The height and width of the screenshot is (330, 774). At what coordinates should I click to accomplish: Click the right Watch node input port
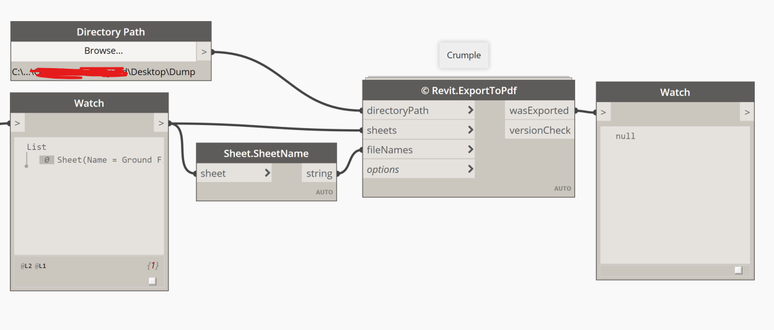point(603,112)
